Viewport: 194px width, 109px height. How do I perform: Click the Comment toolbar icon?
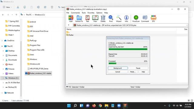(145, 19)
